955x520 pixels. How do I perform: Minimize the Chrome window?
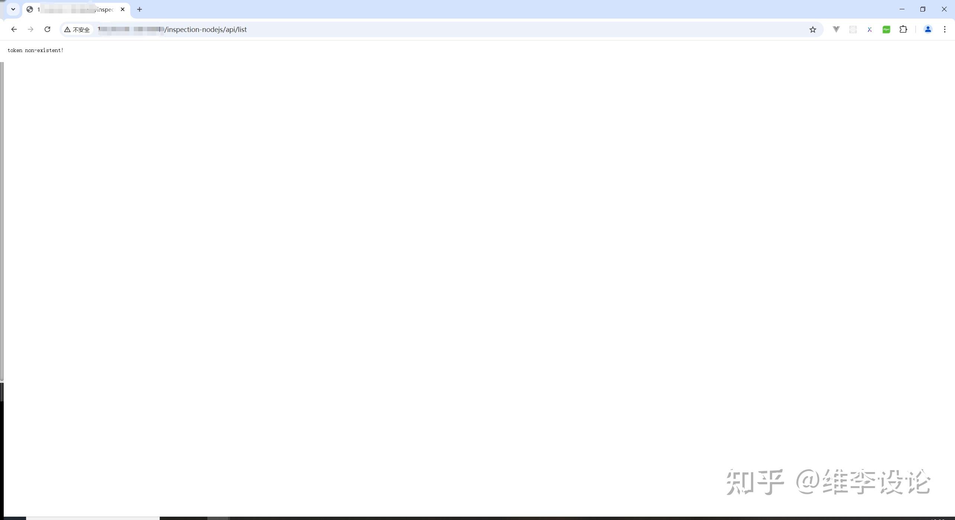coord(902,9)
